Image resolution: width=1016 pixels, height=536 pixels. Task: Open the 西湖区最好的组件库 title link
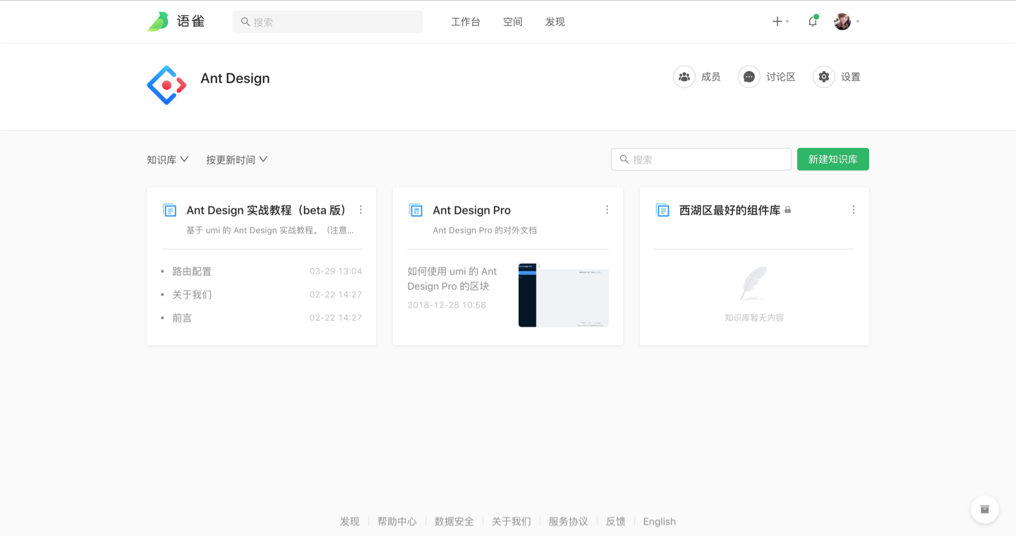pyautogui.click(x=730, y=210)
